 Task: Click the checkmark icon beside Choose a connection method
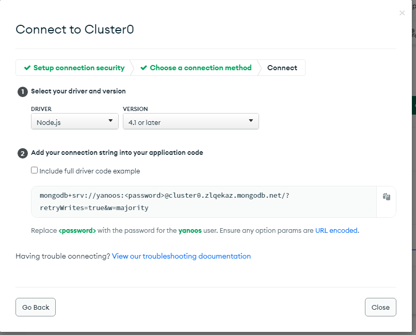[143, 68]
